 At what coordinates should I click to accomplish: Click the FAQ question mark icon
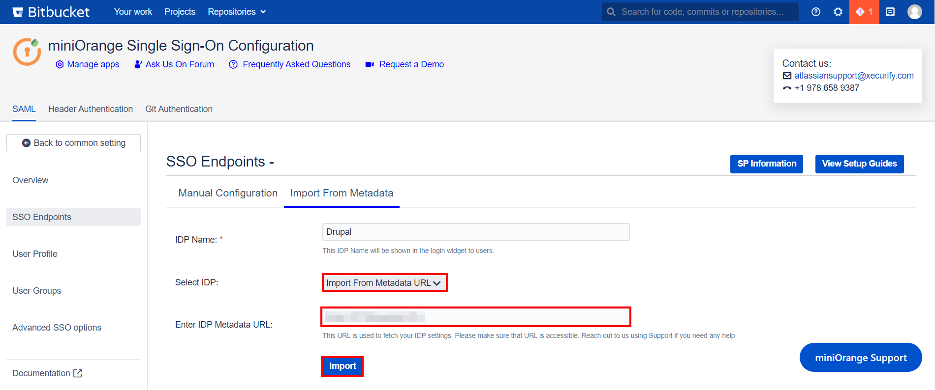[x=233, y=64]
